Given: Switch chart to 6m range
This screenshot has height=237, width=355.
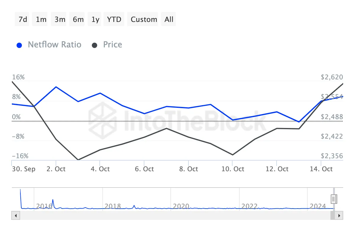Looking at the screenshot, I should [x=78, y=20].
